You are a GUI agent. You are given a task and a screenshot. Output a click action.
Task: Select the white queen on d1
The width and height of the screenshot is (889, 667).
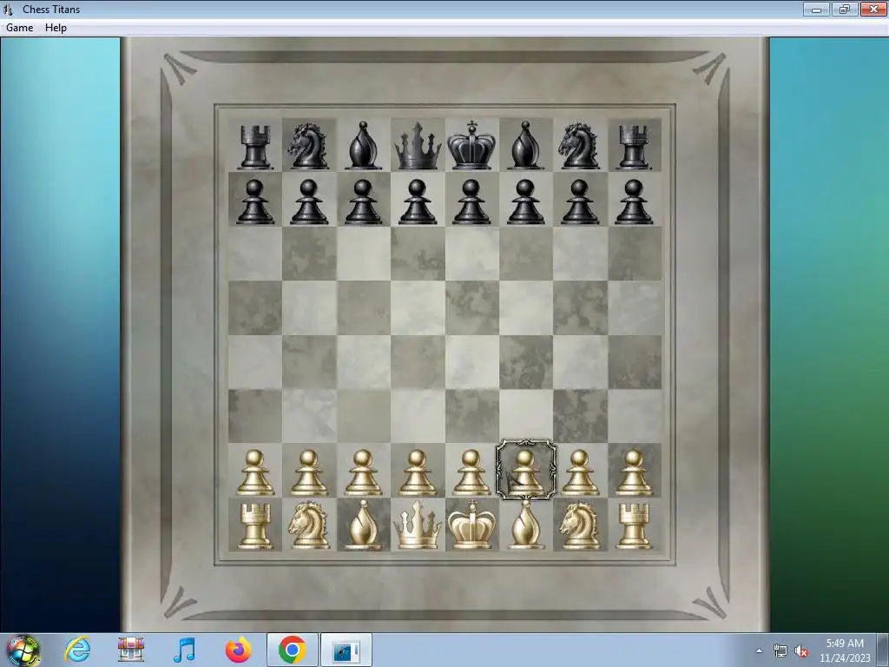(x=418, y=525)
